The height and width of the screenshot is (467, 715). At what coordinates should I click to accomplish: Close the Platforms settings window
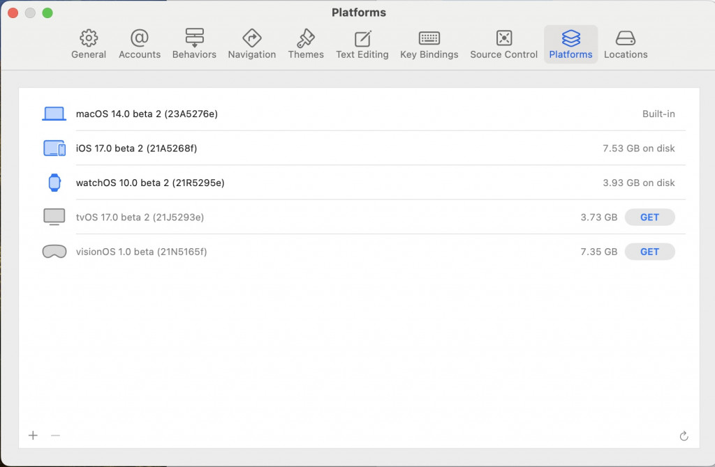[x=13, y=13]
